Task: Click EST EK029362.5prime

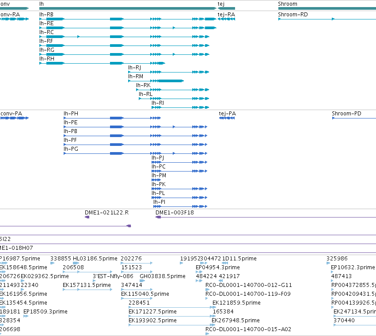Action: click(45, 276)
